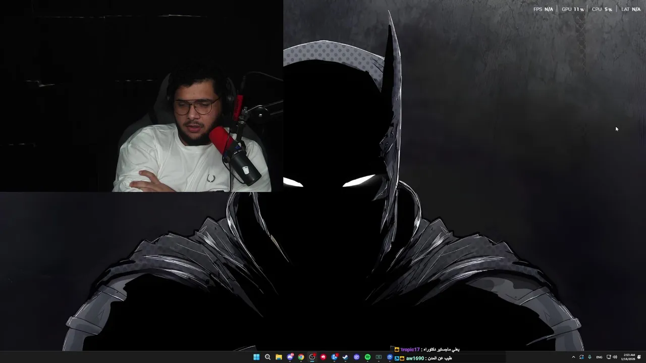Open Google Chrome from the taskbar
Image resolution: width=646 pixels, height=363 pixels.
pyautogui.click(x=301, y=357)
